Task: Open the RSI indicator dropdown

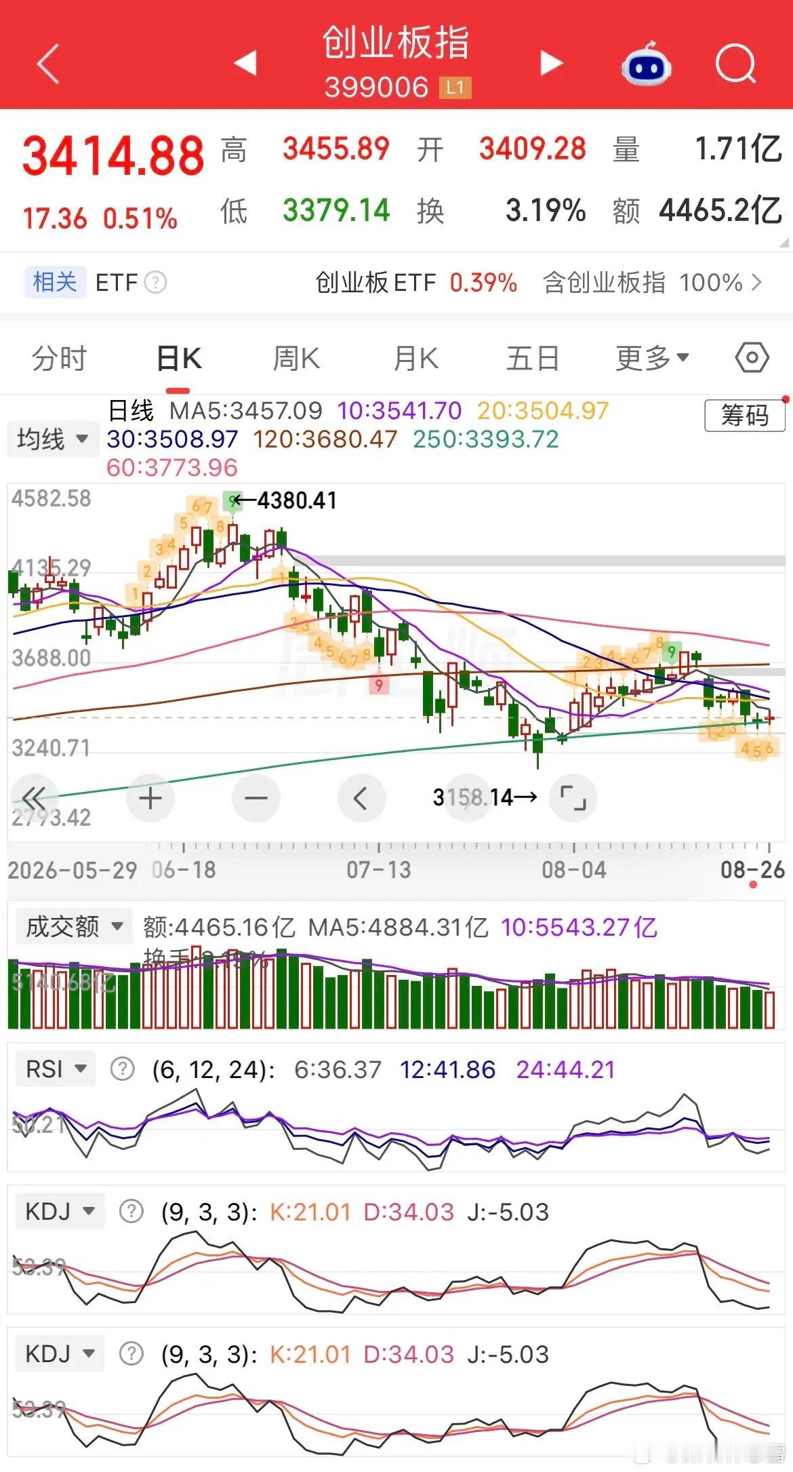Action: [x=56, y=1069]
